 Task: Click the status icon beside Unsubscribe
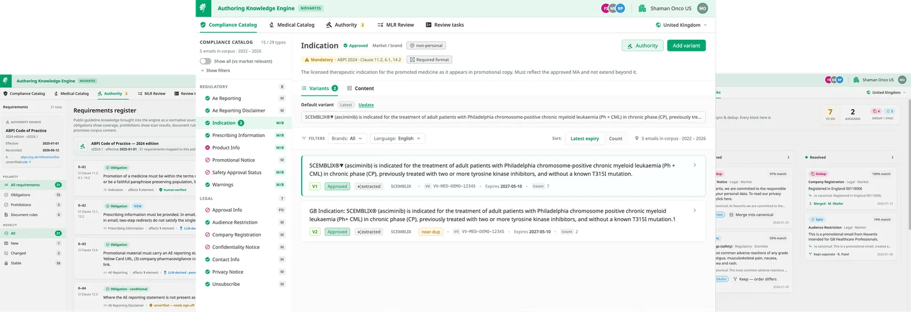point(208,284)
